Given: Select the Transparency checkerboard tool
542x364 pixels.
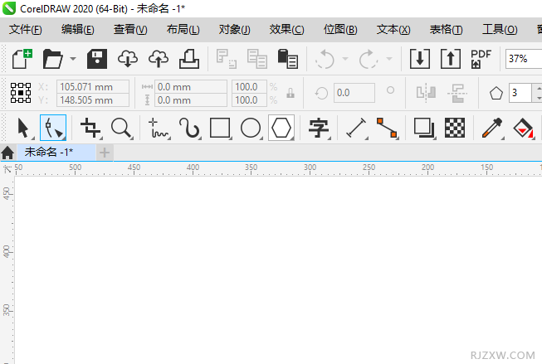Looking at the screenshot, I should pos(455,129).
